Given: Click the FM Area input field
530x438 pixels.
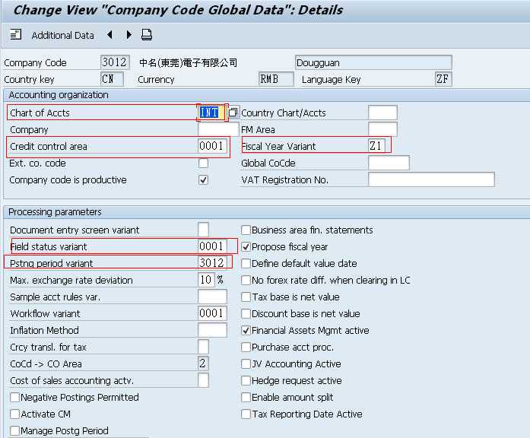Looking at the screenshot, I should click(382, 129).
